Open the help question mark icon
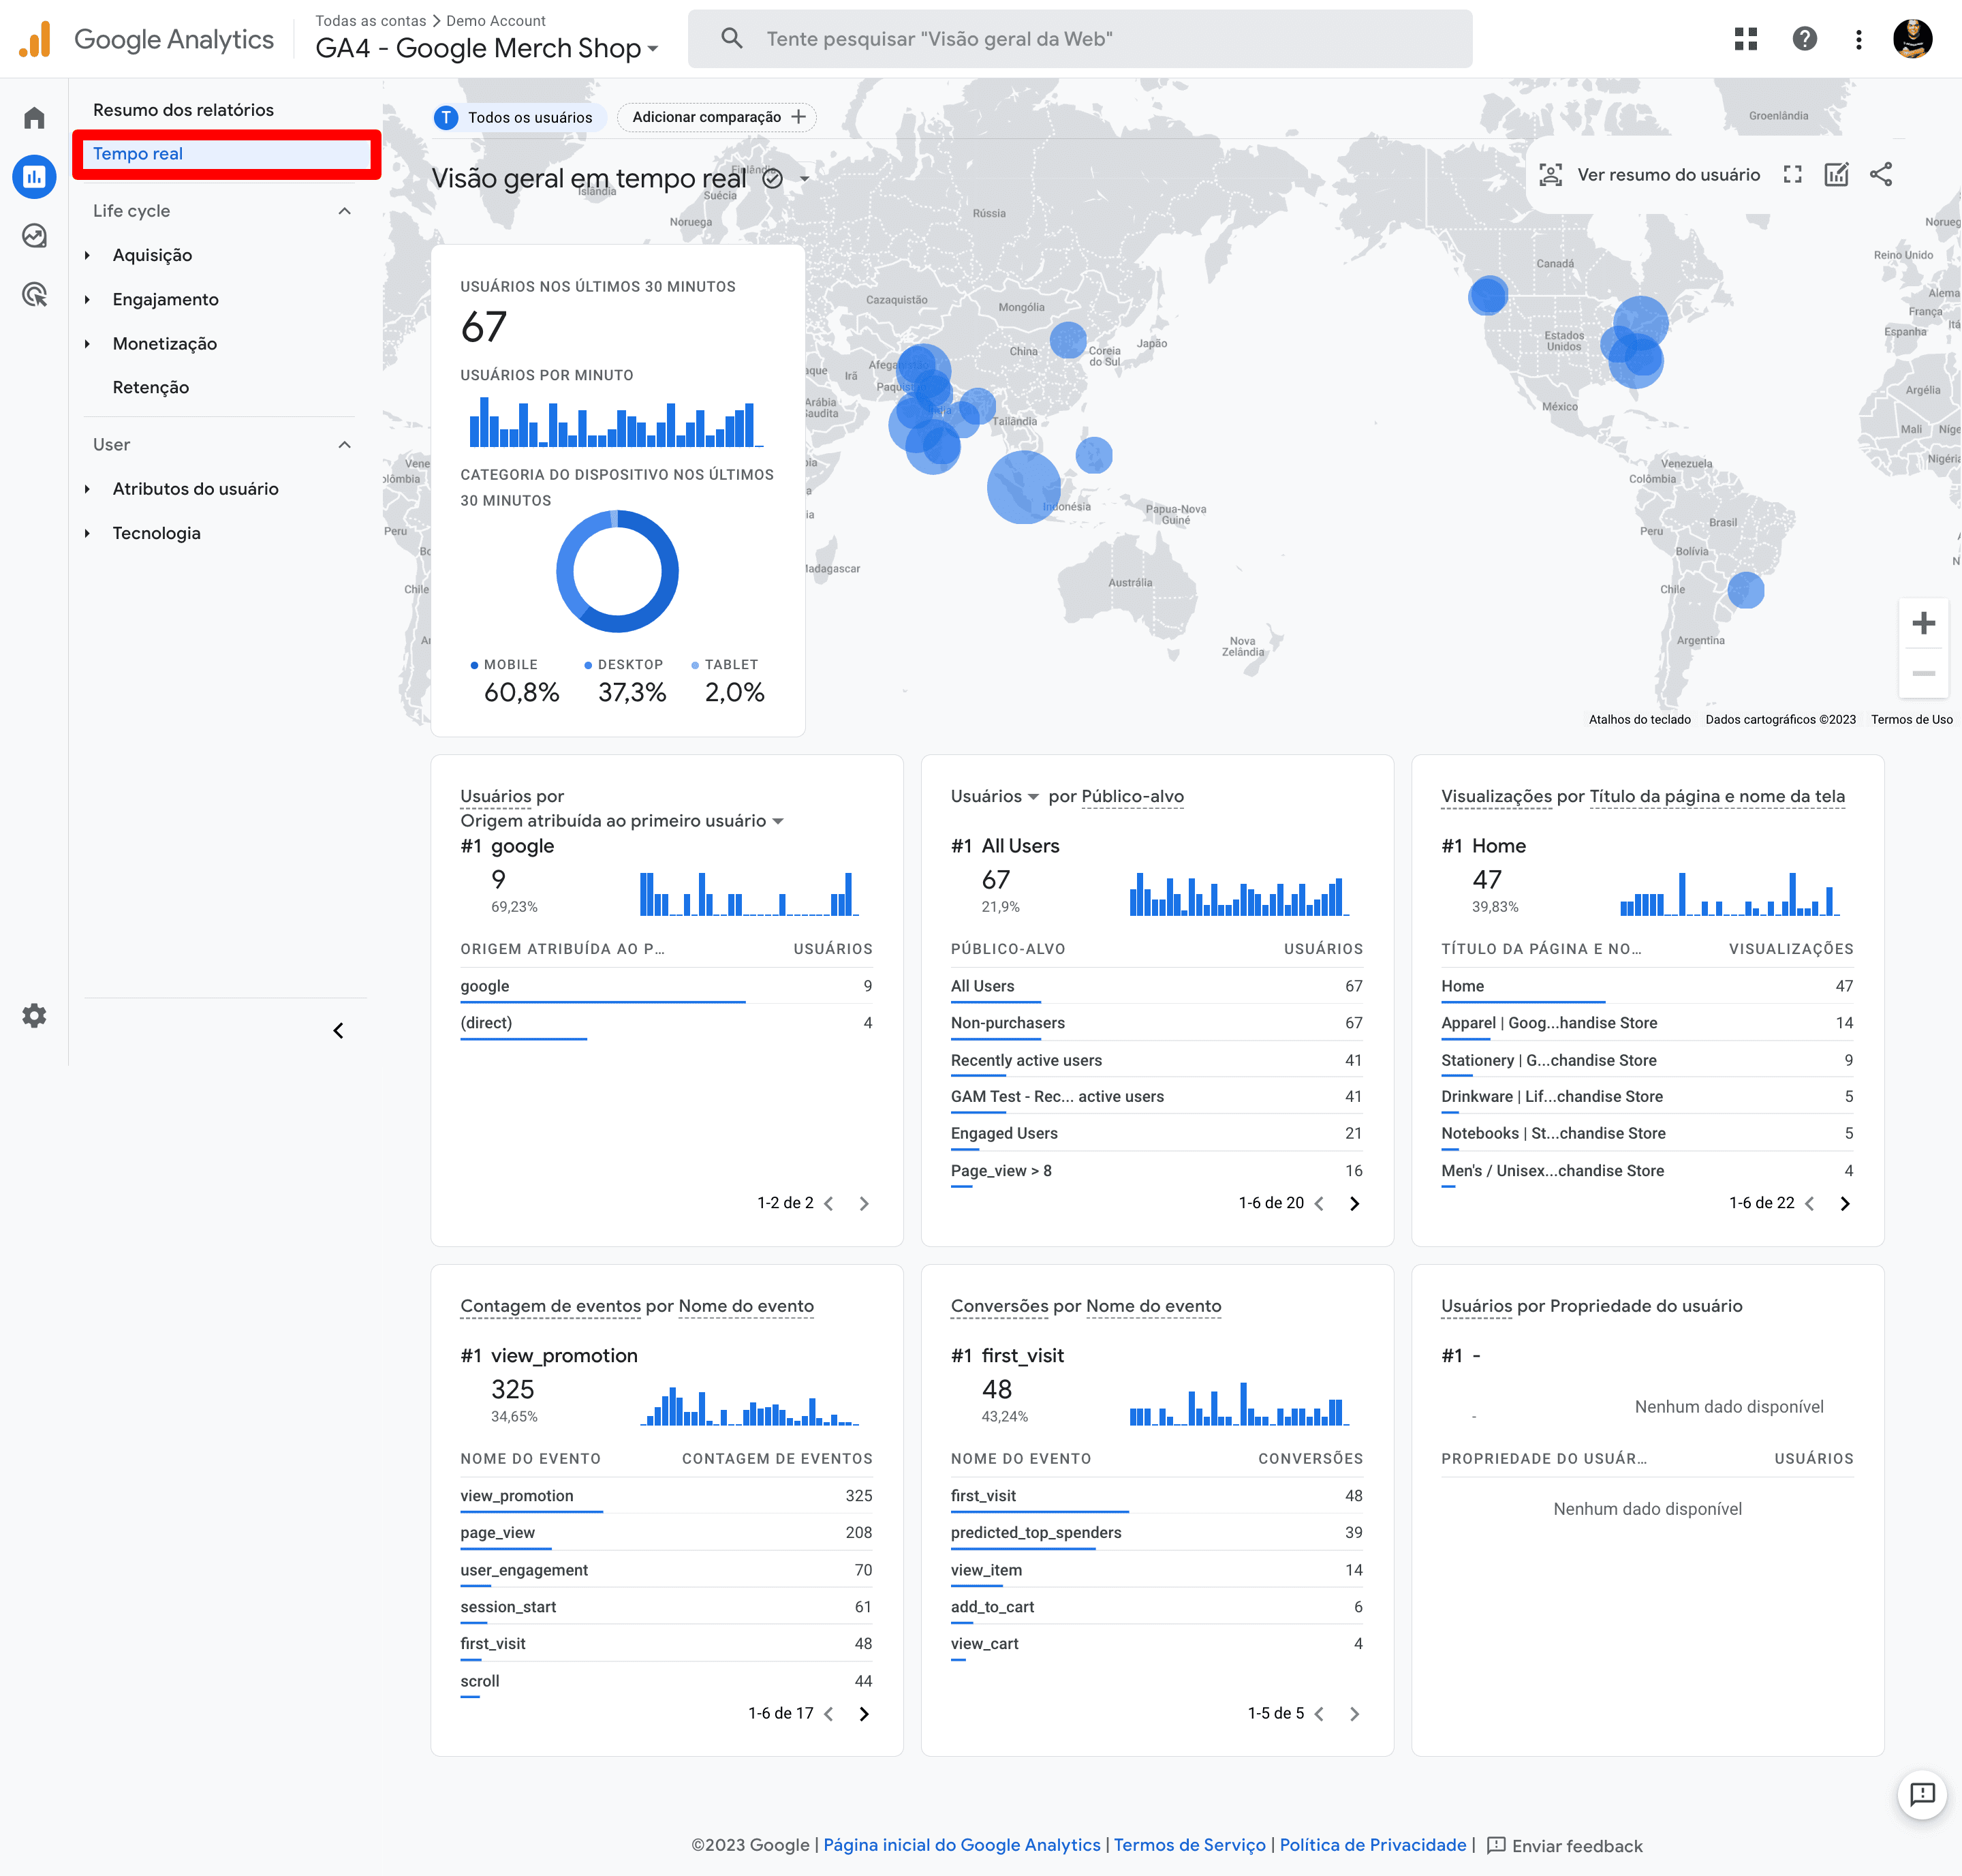The height and width of the screenshot is (1876, 1962). coord(1804,39)
